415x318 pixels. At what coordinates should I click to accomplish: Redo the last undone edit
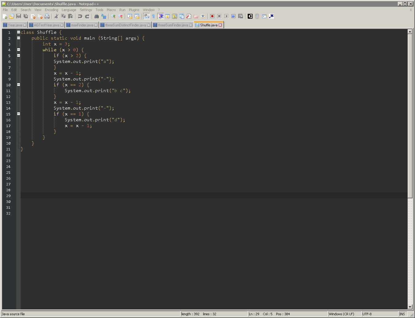pos(87,16)
